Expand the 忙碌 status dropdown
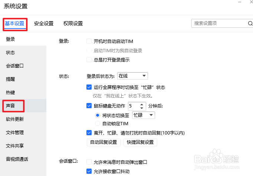Image resolution: width=253 pixels, height=176 pixels. point(144,115)
